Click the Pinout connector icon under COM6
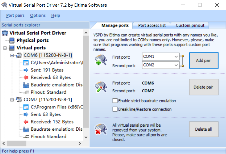 click(x=26, y=92)
